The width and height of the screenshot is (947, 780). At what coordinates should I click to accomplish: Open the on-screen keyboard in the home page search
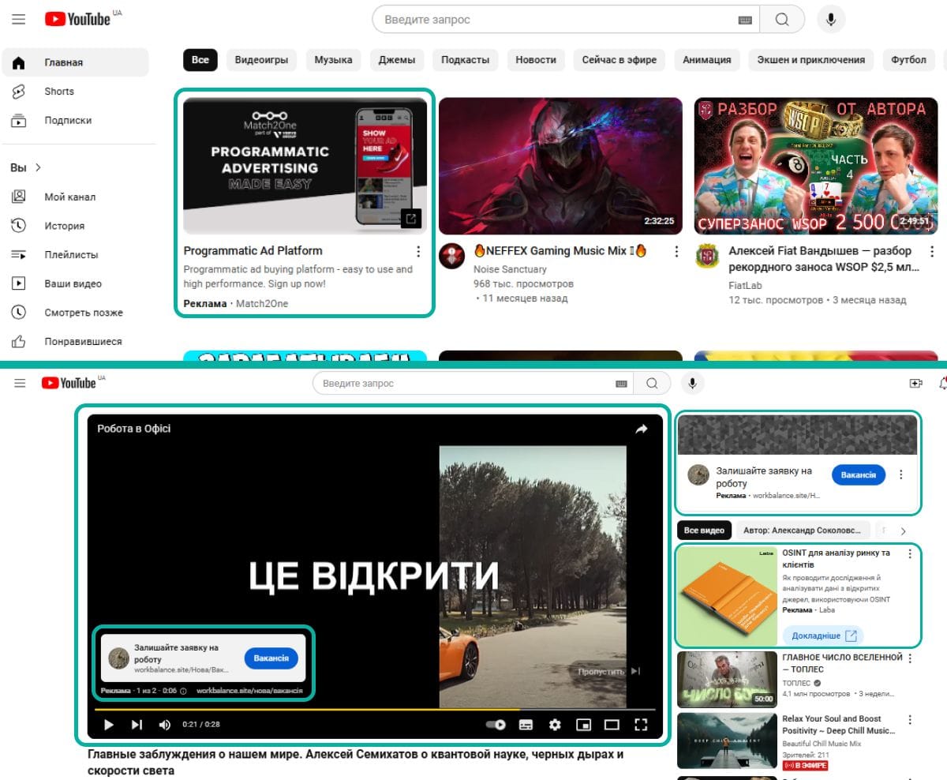click(x=745, y=20)
